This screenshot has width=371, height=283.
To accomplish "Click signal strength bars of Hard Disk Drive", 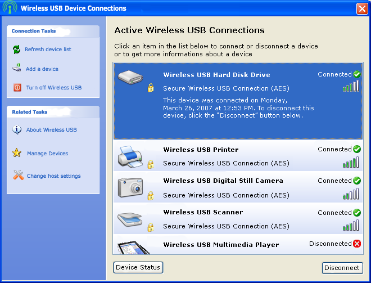I will tap(351, 86).
